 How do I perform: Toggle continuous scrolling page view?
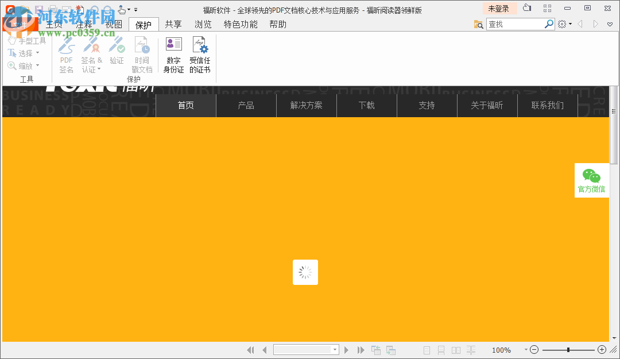tap(441, 349)
